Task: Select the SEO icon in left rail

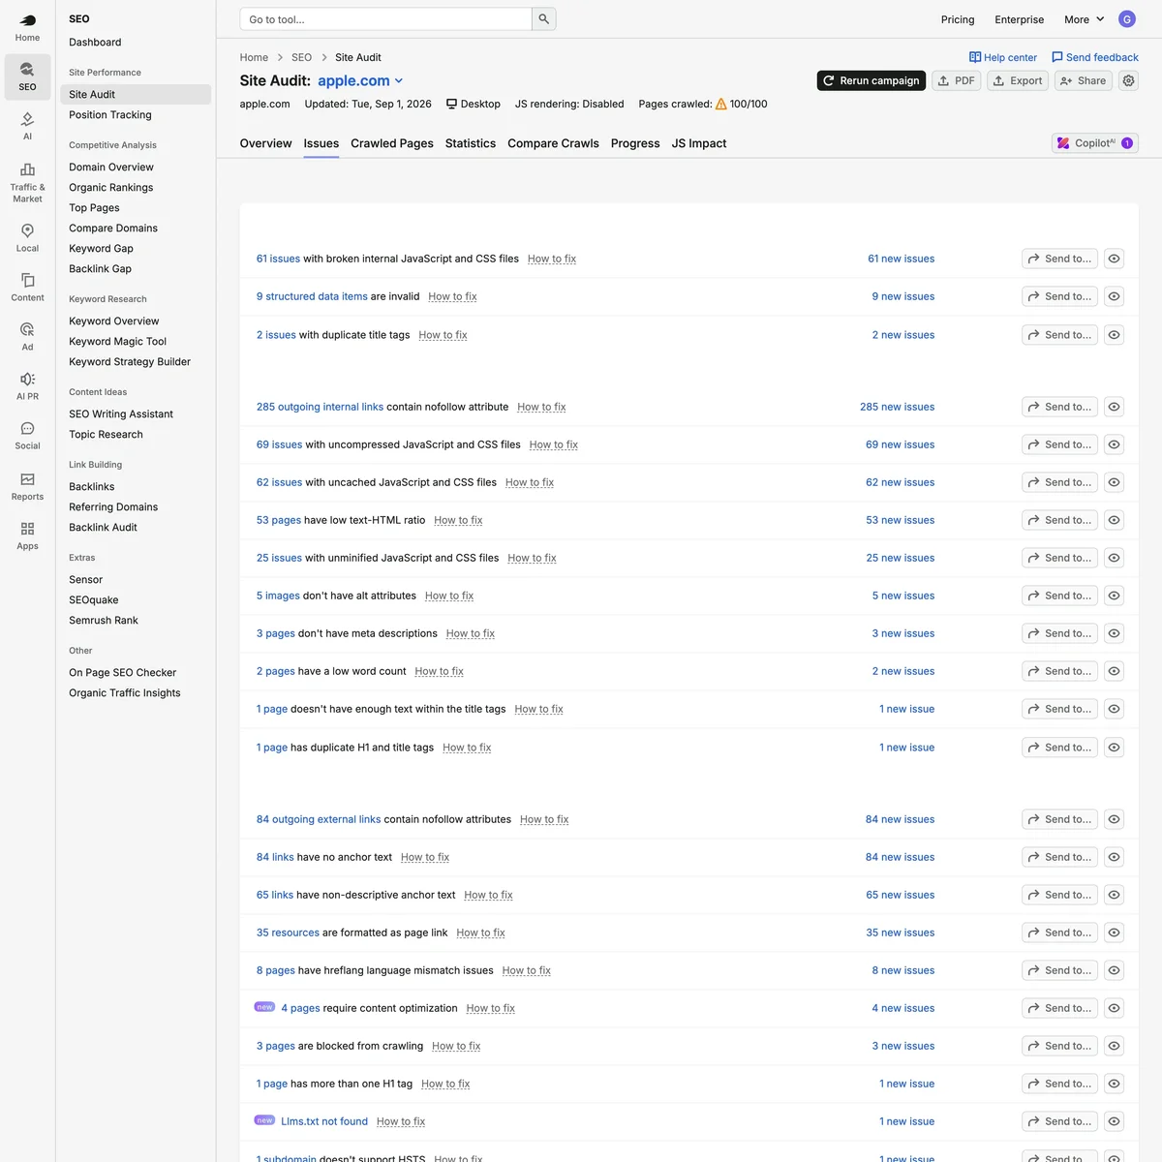Action: (27, 76)
